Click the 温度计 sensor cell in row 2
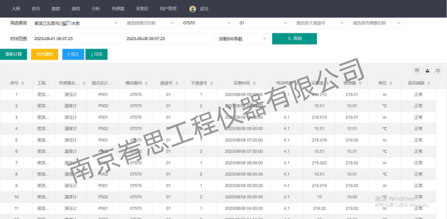Image resolution: width=447 pixels, height=219 pixels. [71, 106]
